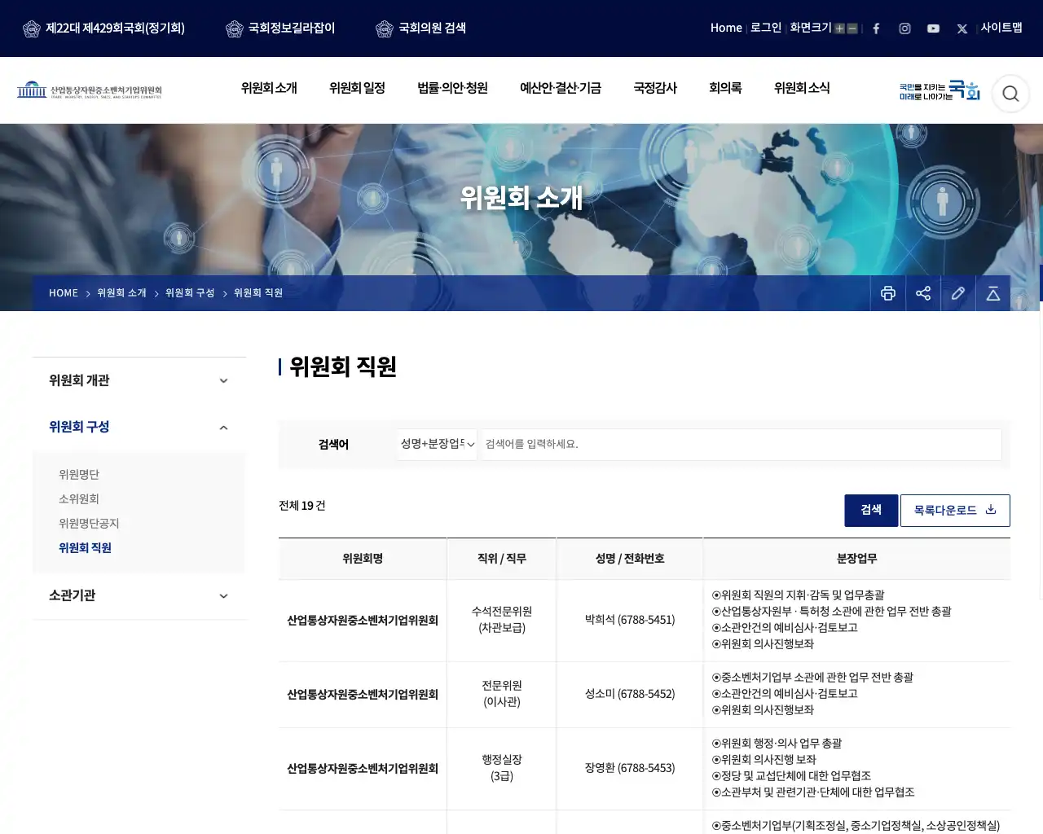
Task: Open the 위원회일정 main menu
Action: point(357,88)
